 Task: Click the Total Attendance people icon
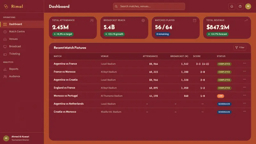click(92, 20)
